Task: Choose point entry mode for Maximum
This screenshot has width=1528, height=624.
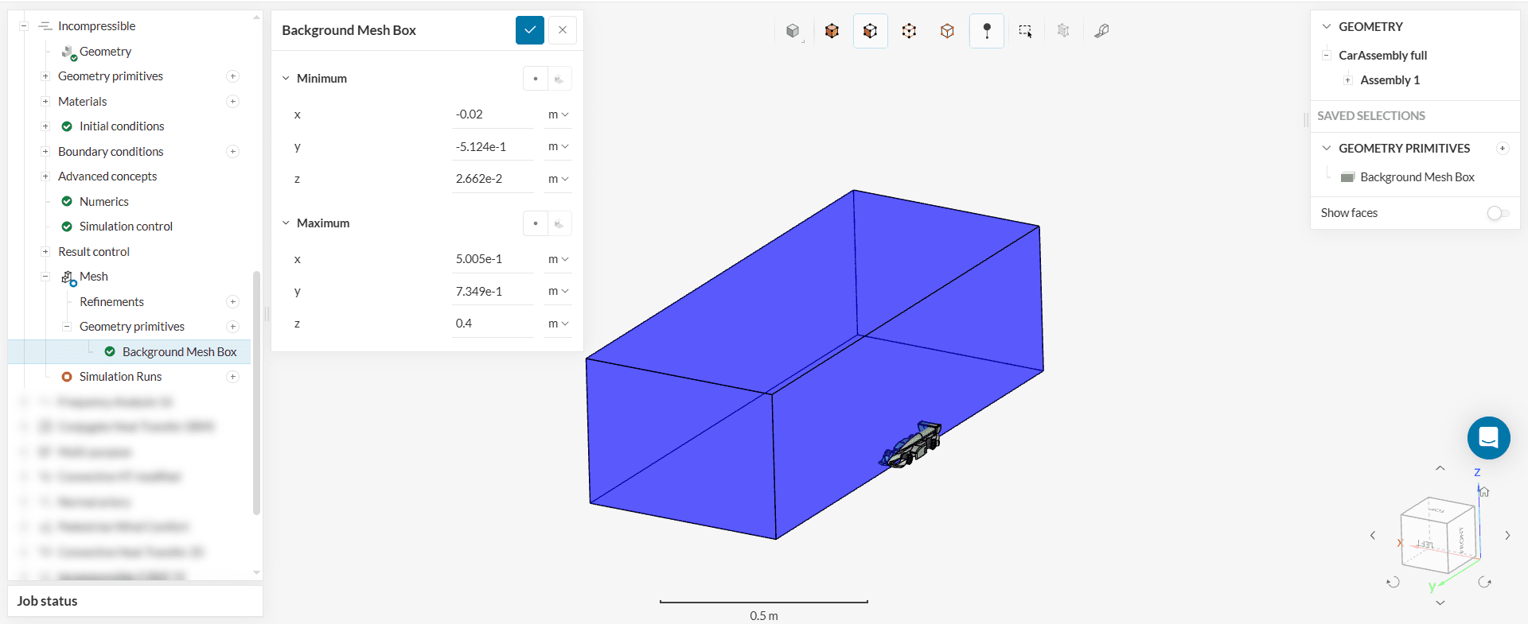Action: click(x=536, y=223)
